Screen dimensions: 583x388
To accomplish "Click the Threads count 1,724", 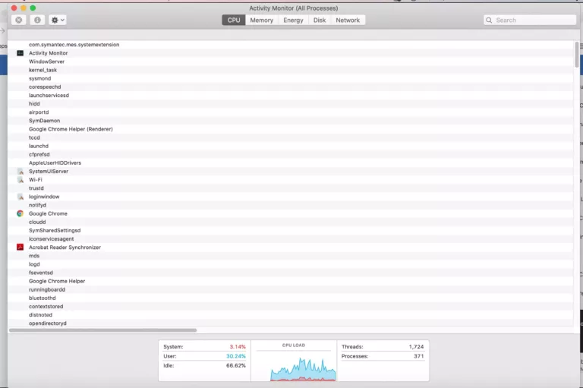I will [417, 347].
